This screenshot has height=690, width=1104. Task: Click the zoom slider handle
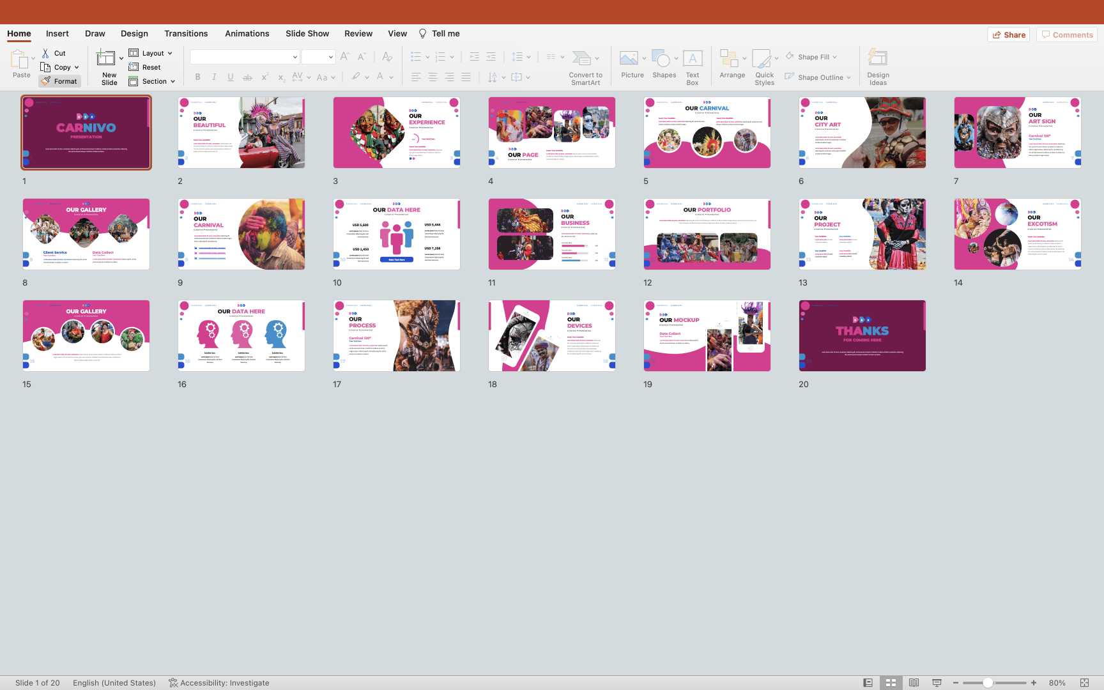click(988, 682)
